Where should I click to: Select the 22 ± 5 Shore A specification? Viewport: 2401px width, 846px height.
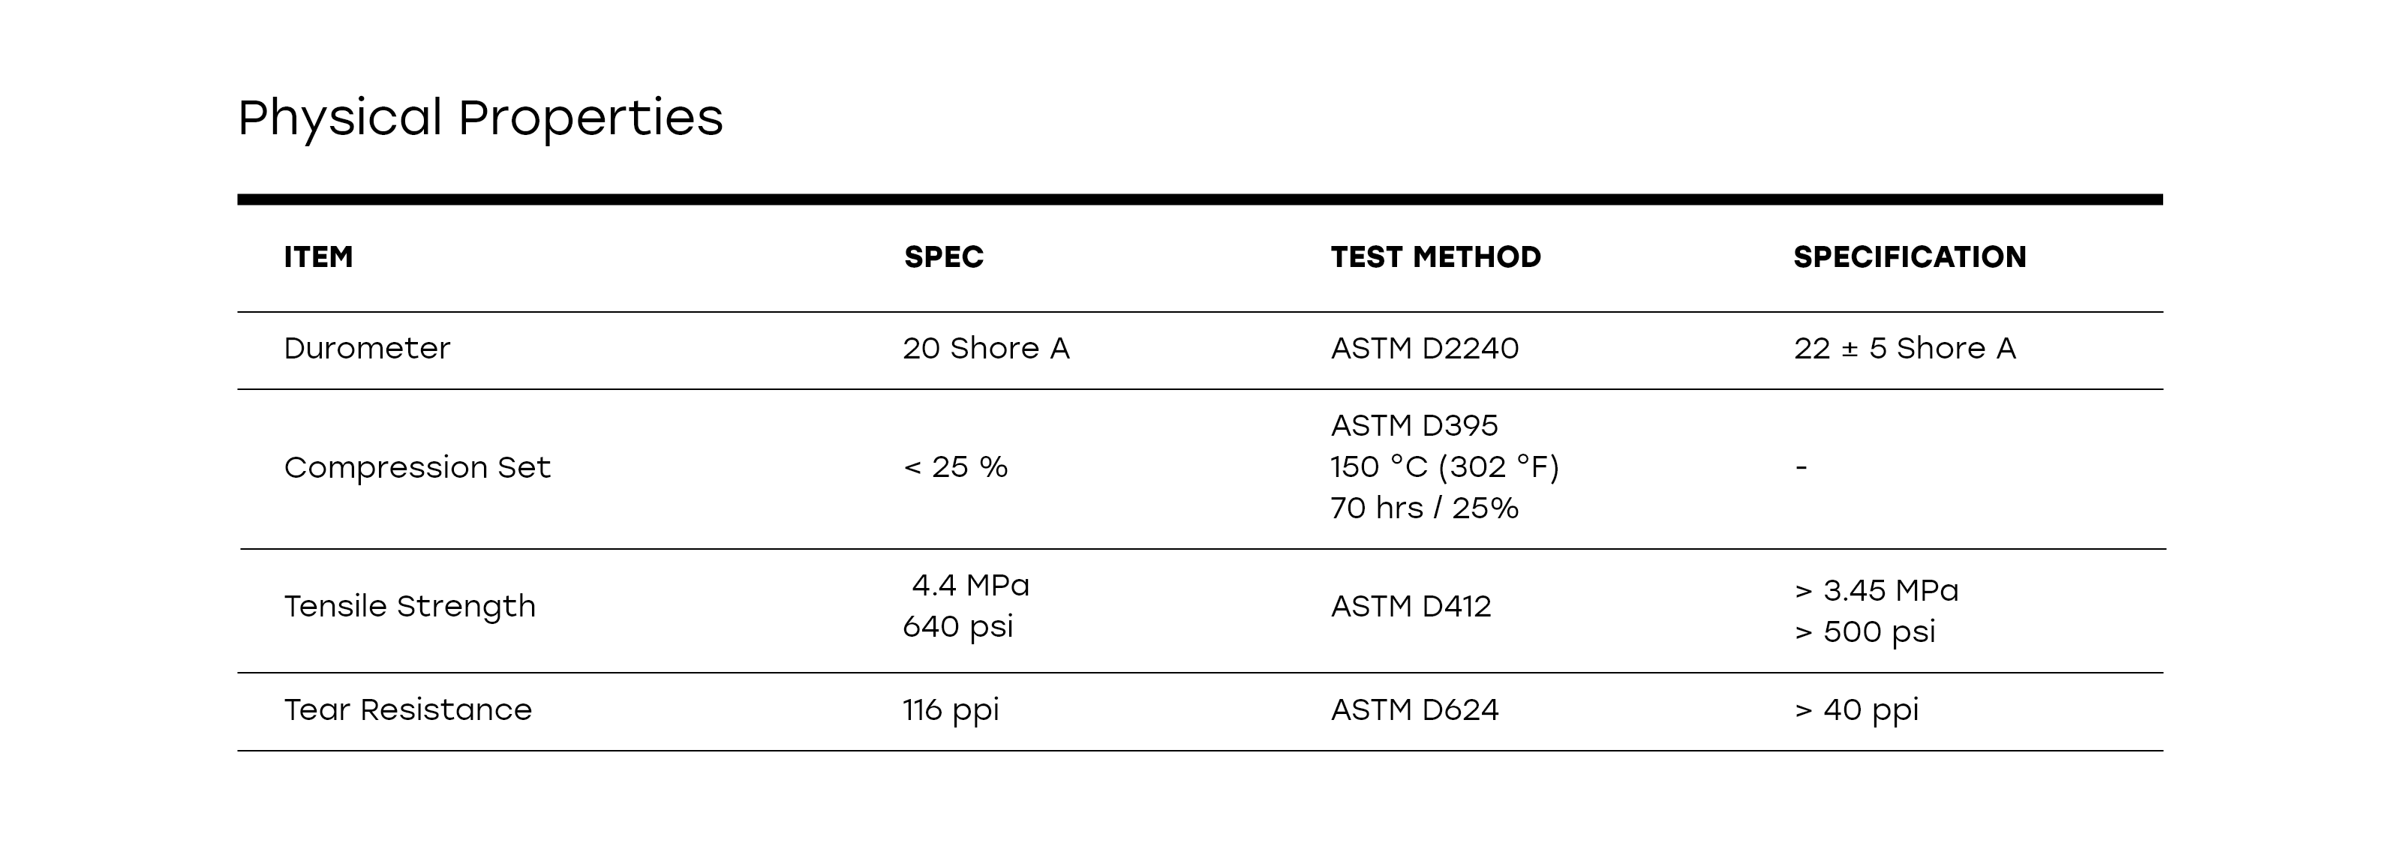pyautogui.click(x=1905, y=349)
